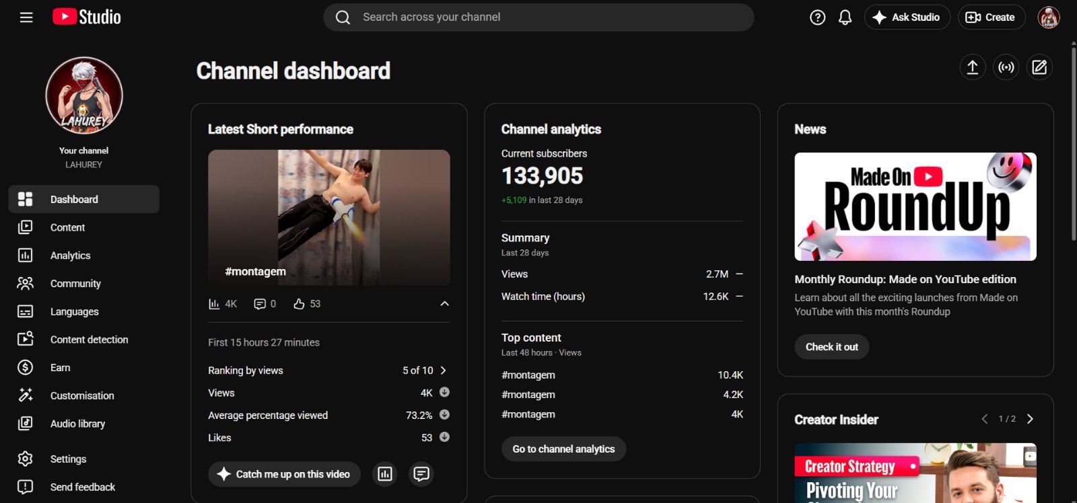The height and width of the screenshot is (503, 1077).
Task: Click the Go live broadcast icon
Action: [1006, 67]
